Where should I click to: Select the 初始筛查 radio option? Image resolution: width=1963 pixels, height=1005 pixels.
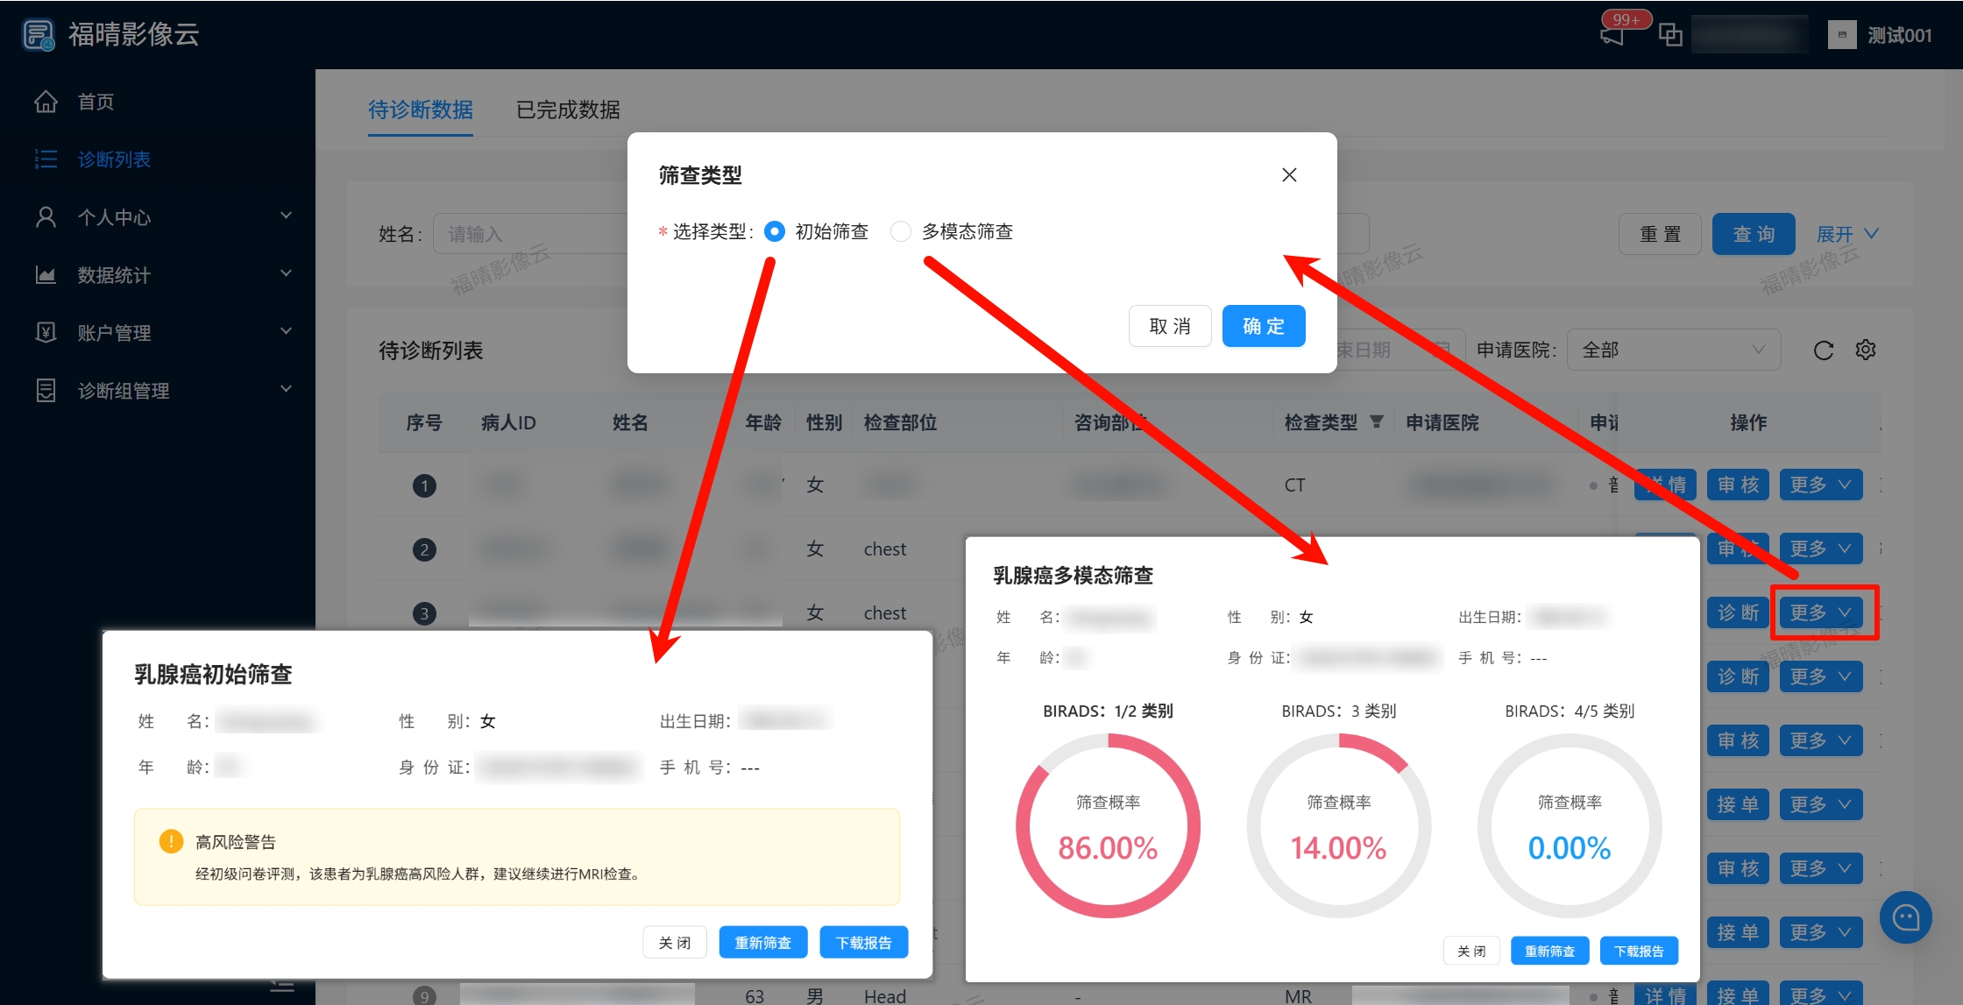click(775, 231)
